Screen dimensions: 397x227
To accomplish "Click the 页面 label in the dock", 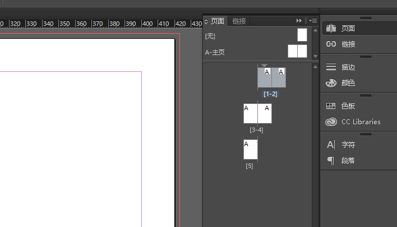I will coord(348,29).
